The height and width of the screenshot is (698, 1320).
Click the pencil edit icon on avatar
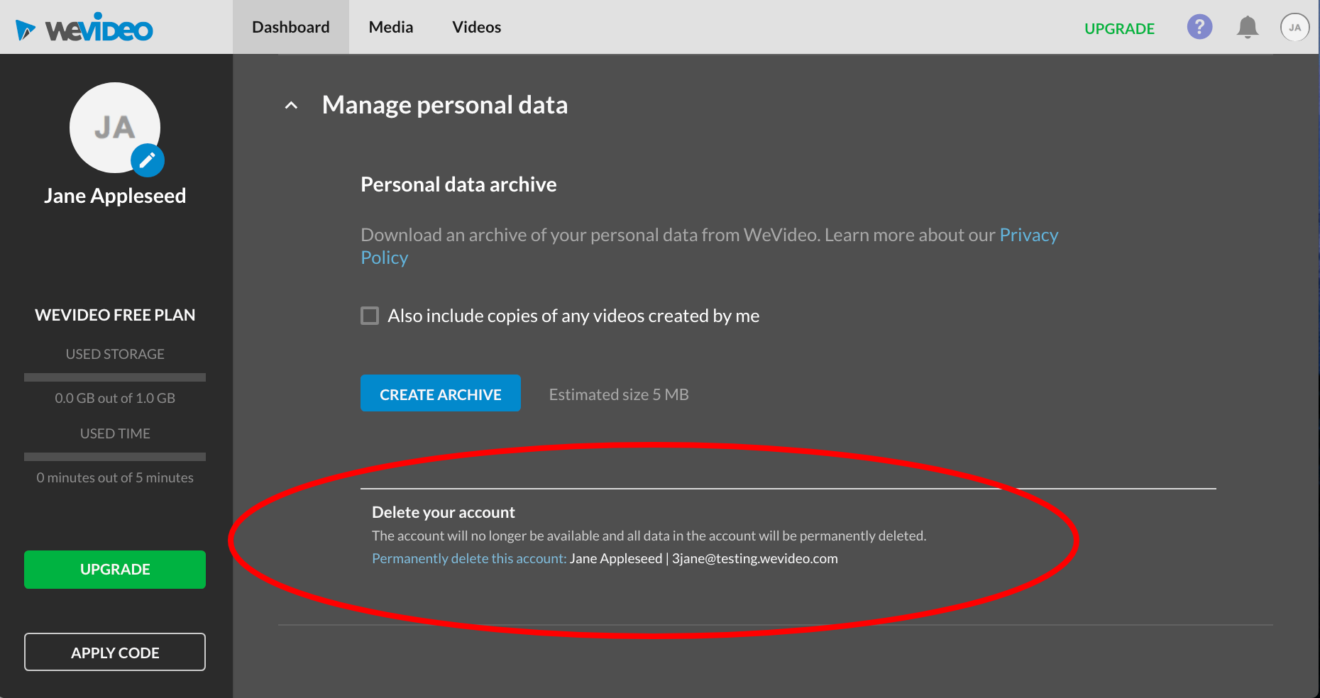148,161
